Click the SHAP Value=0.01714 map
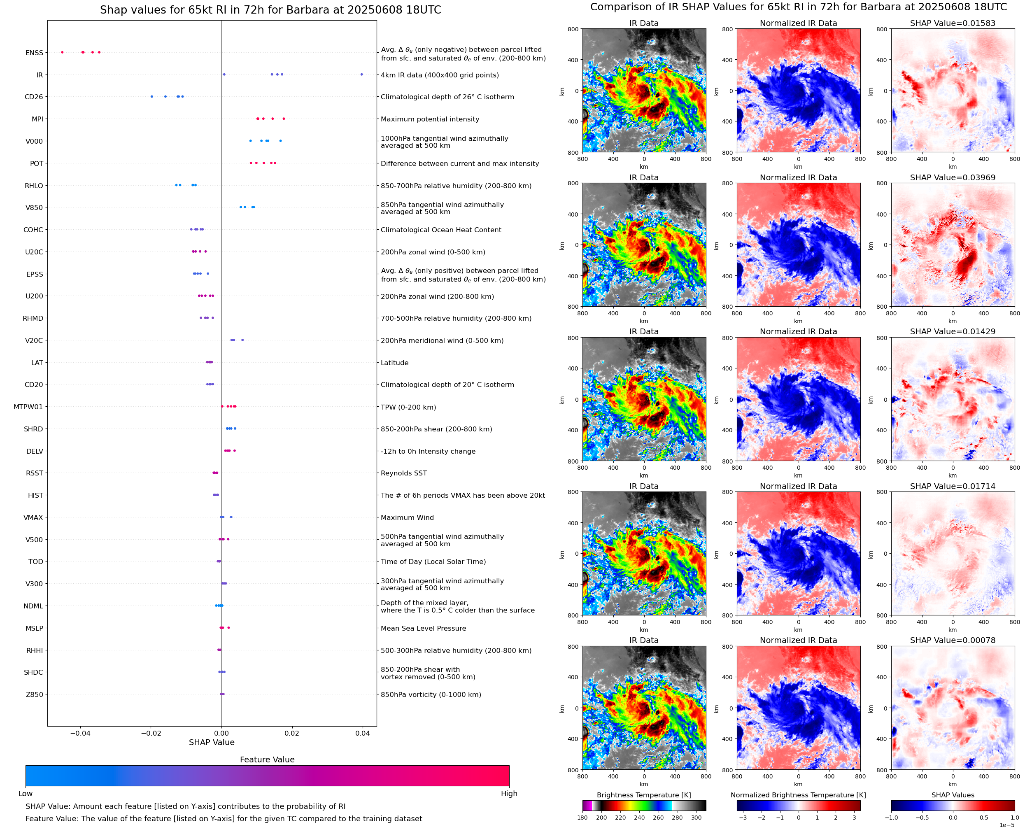This screenshot has width=1025, height=827. pyautogui.click(x=953, y=554)
